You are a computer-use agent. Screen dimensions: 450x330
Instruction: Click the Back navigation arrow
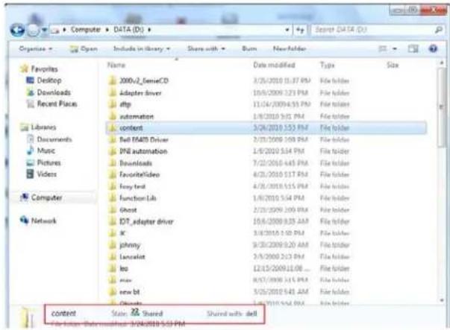coord(17,30)
